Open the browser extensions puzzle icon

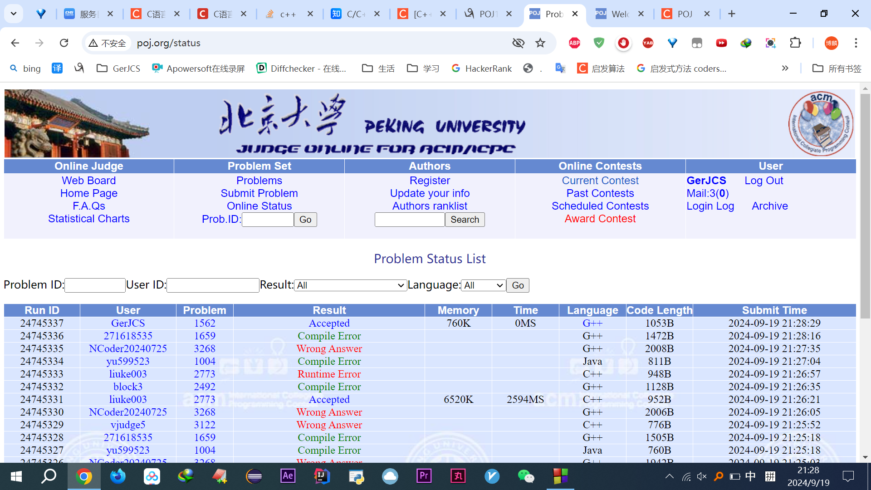[795, 43]
